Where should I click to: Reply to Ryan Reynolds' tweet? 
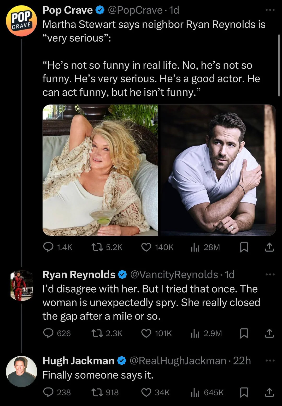coord(48,333)
